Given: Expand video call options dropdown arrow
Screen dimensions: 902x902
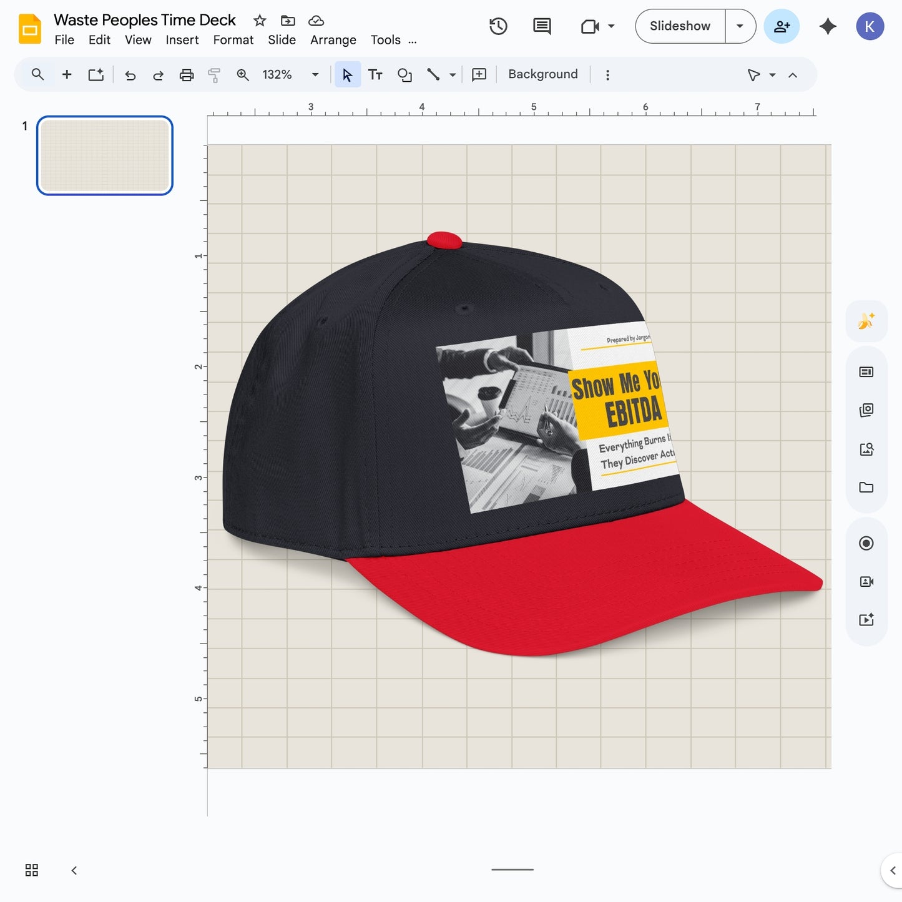Looking at the screenshot, I should click(x=611, y=26).
